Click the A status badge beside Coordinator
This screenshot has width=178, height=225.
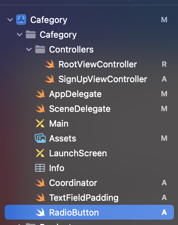tap(164, 183)
